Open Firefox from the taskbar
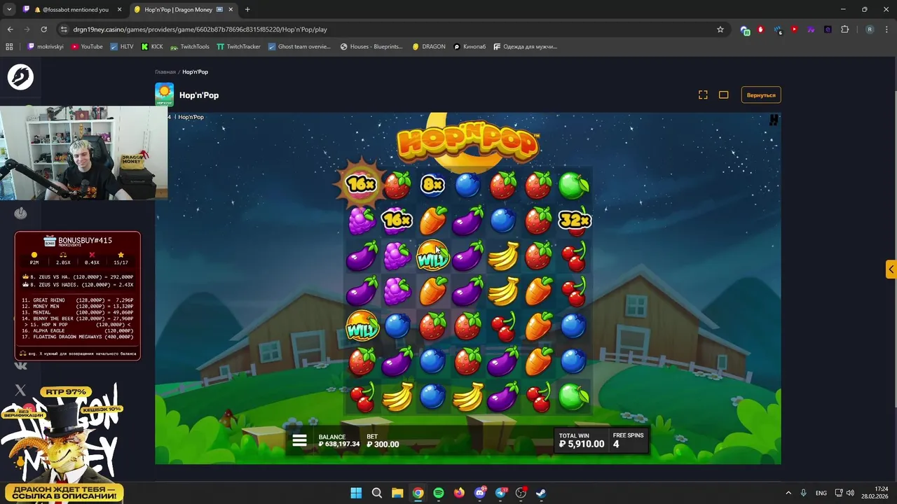Image resolution: width=897 pixels, height=504 pixels. pyautogui.click(x=459, y=493)
